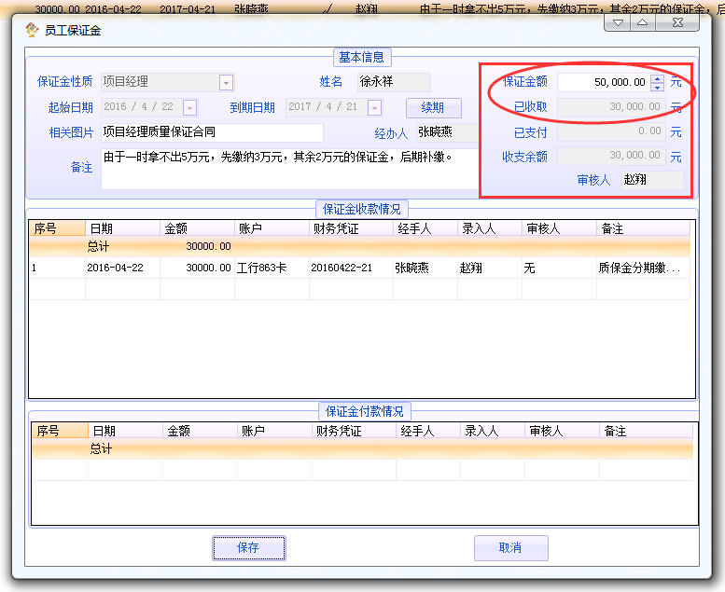Open the 起始日期 date picker dropdown
This screenshot has height=592, width=725.
[189, 107]
